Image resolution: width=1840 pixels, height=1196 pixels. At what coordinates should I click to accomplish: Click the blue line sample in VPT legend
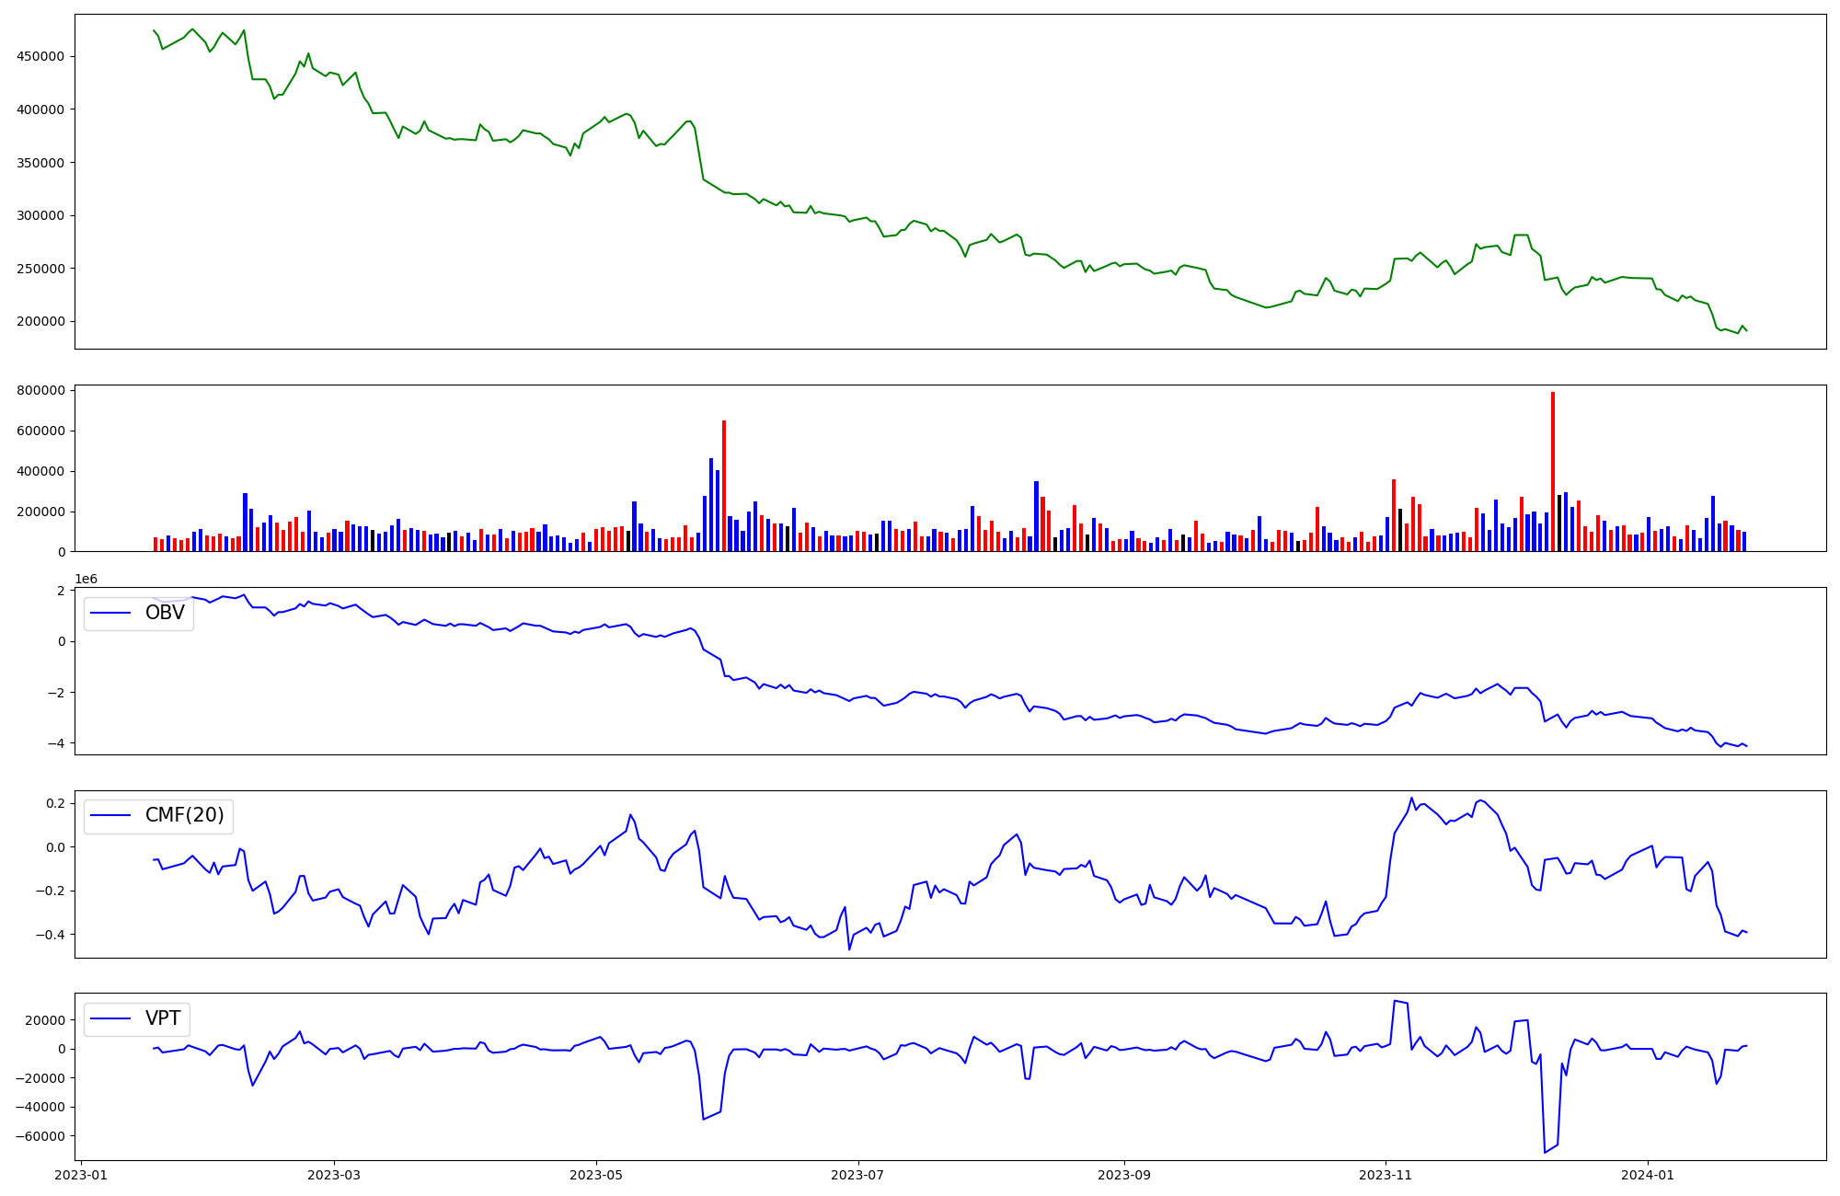tap(109, 1019)
